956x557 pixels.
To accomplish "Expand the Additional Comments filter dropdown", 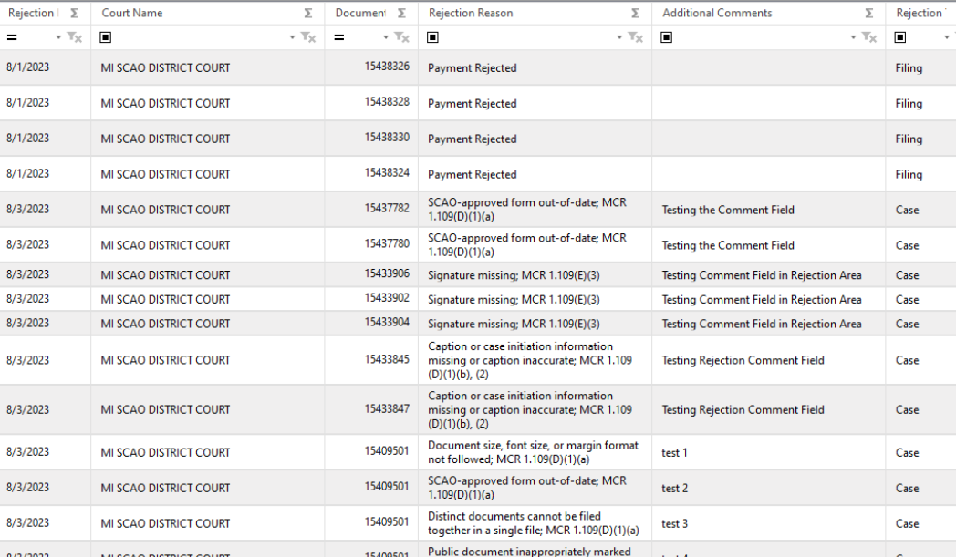I will (854, 37).
